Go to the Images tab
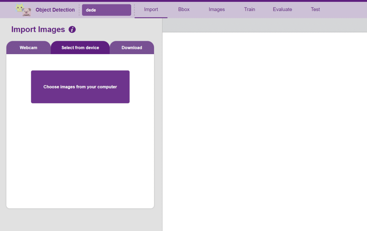The height and width of the screenshot is (231, 367). (x=217, y=9)
